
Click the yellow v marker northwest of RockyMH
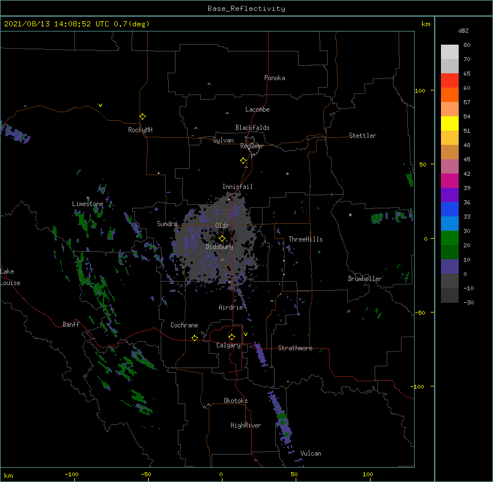(100, 105)
